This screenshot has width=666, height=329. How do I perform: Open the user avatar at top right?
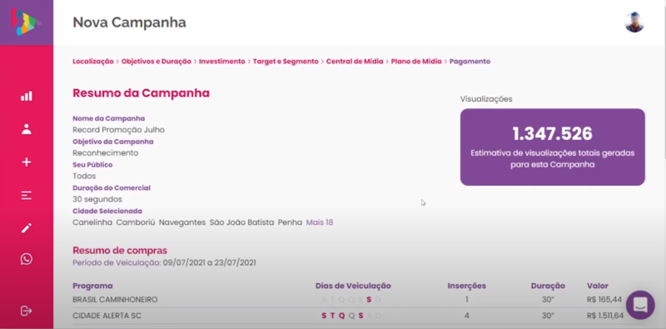pyautogui.click(x=634, y=22)
